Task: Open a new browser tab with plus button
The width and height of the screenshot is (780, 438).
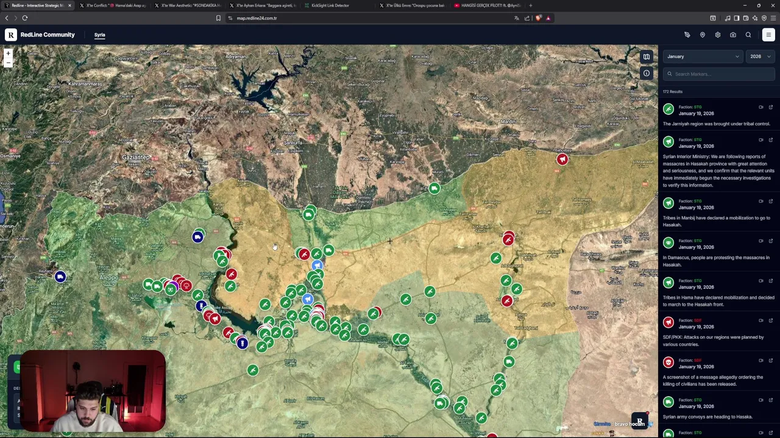Action: (x=530, y=5)
